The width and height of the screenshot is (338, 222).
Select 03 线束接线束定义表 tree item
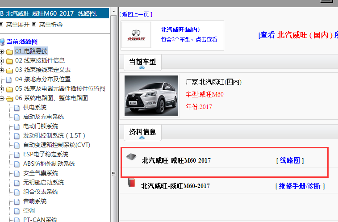pos(43,70)
